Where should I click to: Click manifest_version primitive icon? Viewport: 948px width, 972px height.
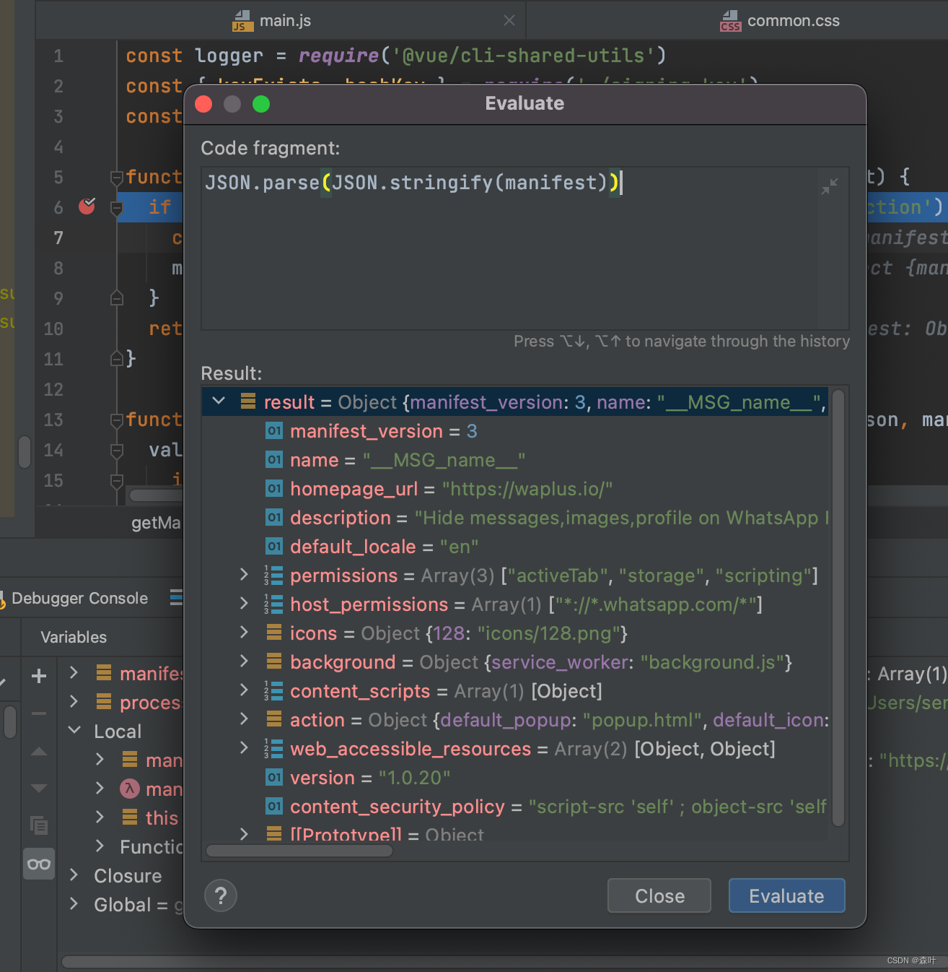[274, 431]
